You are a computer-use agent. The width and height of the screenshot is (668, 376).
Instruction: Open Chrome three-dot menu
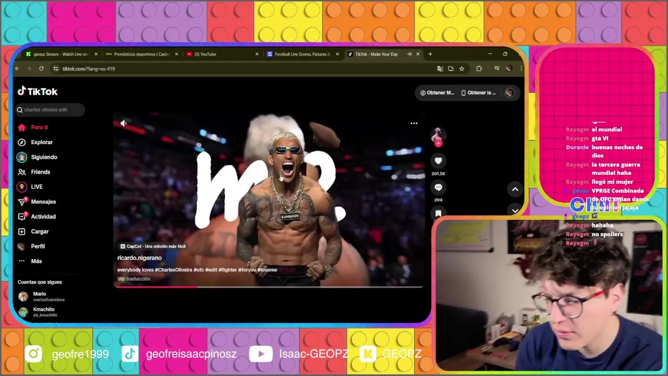click(x=521, y=68)
